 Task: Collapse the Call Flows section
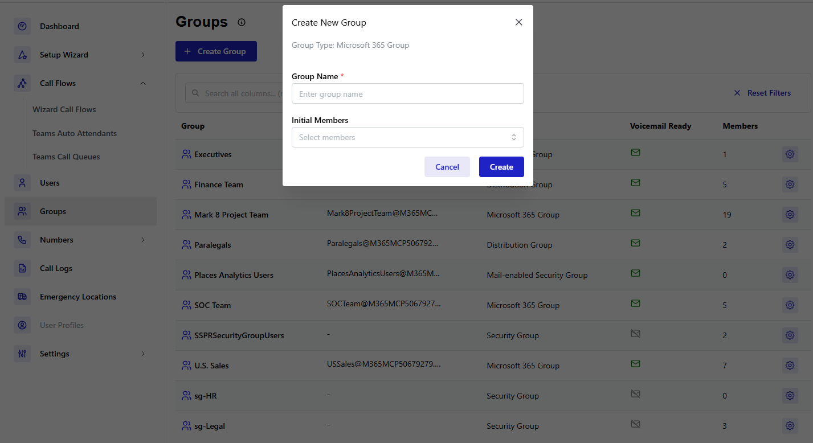[x=143, y=83]
